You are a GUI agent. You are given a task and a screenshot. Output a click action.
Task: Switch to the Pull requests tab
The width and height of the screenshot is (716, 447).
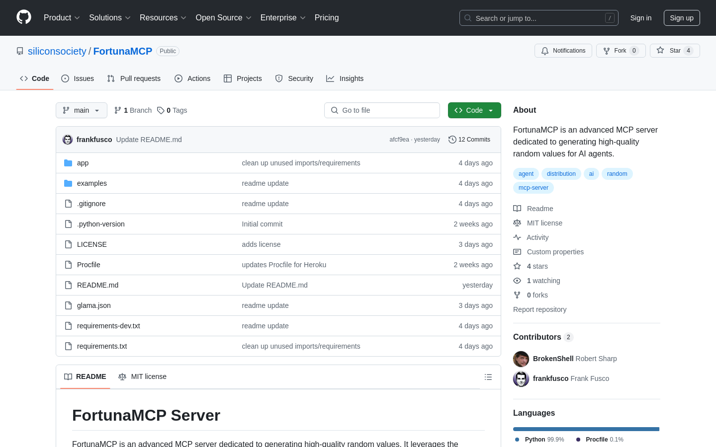134,78
